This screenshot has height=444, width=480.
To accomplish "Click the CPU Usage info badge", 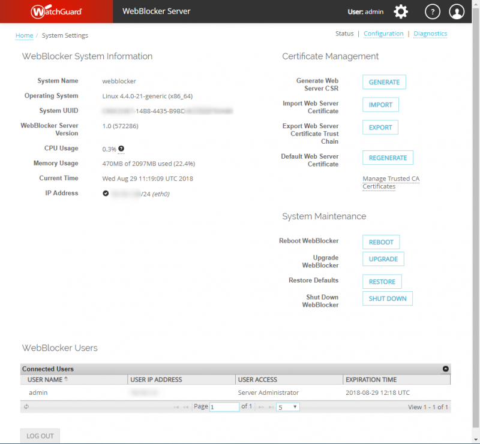I will (122, 149).
